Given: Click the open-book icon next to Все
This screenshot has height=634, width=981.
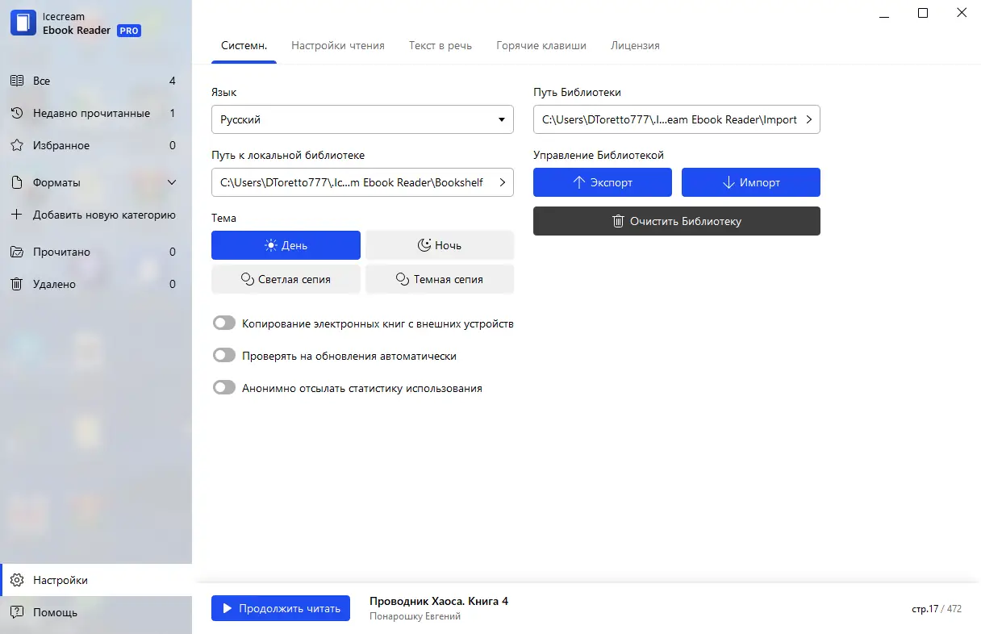Looking at the screenshot, I should click(16, 81).
